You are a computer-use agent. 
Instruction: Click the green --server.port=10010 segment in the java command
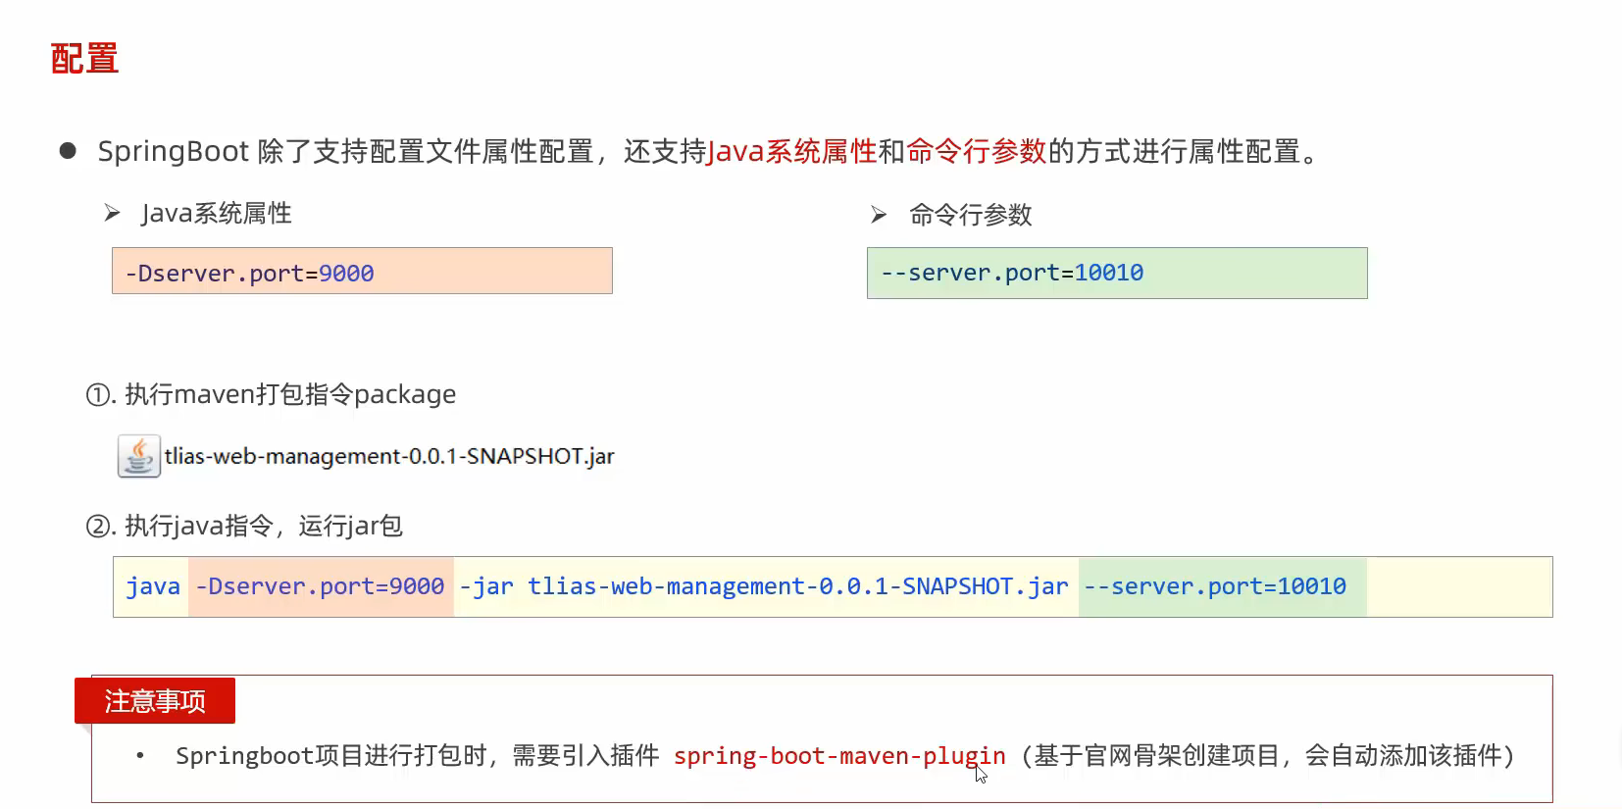(1214, 586)
